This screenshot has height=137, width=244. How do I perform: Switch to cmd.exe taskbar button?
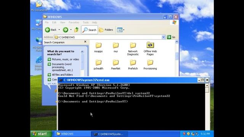coord(109,134)
